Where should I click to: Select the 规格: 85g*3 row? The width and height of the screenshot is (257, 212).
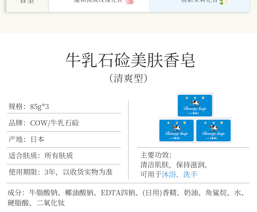click(x=64, y=107)
